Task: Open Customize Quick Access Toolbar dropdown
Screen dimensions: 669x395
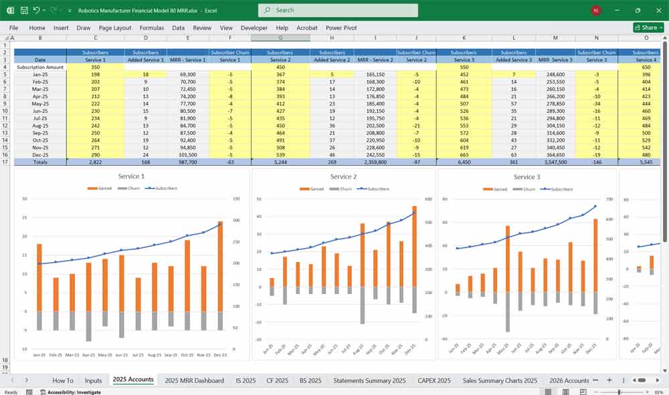Action: pos(70,11)
